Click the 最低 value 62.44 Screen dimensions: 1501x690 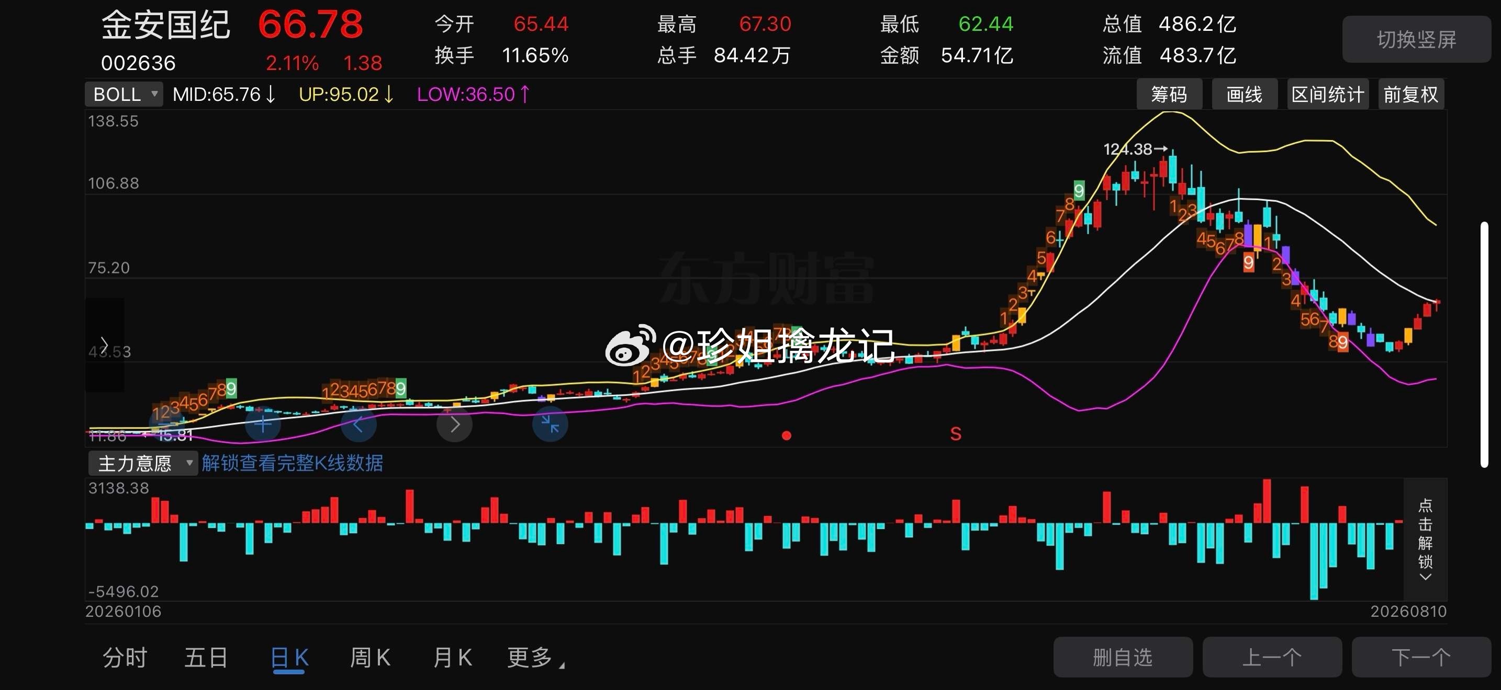(986, 24)
